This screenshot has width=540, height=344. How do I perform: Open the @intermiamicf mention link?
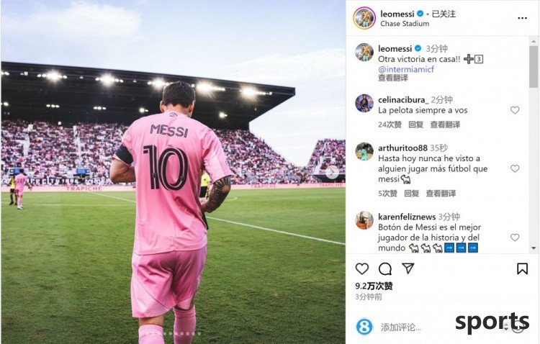click(405, 69)
